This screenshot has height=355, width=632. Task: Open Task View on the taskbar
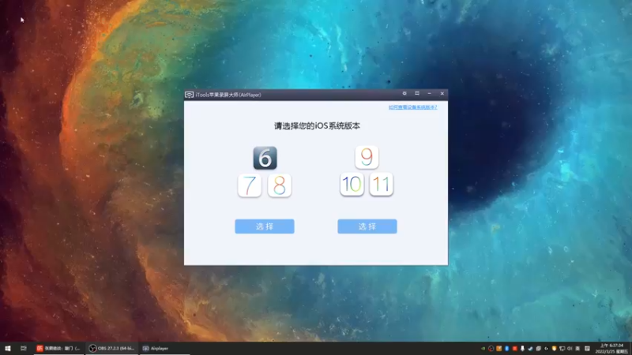pos(24,348)
